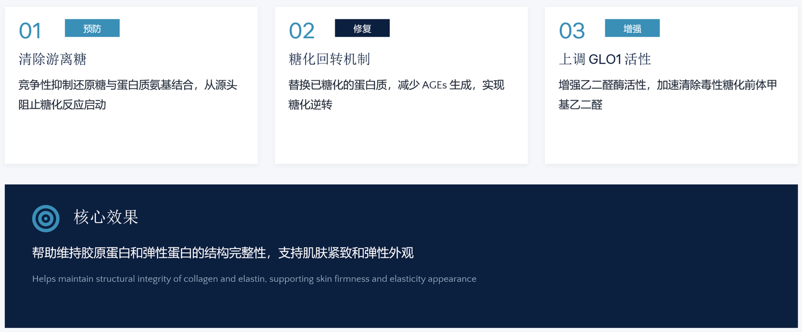802x332 pixels.
Task: Click the sentence 帮助维持胶原蛋白和弹性蛋白
Action: pyautogui.click(x=223, y=253)
